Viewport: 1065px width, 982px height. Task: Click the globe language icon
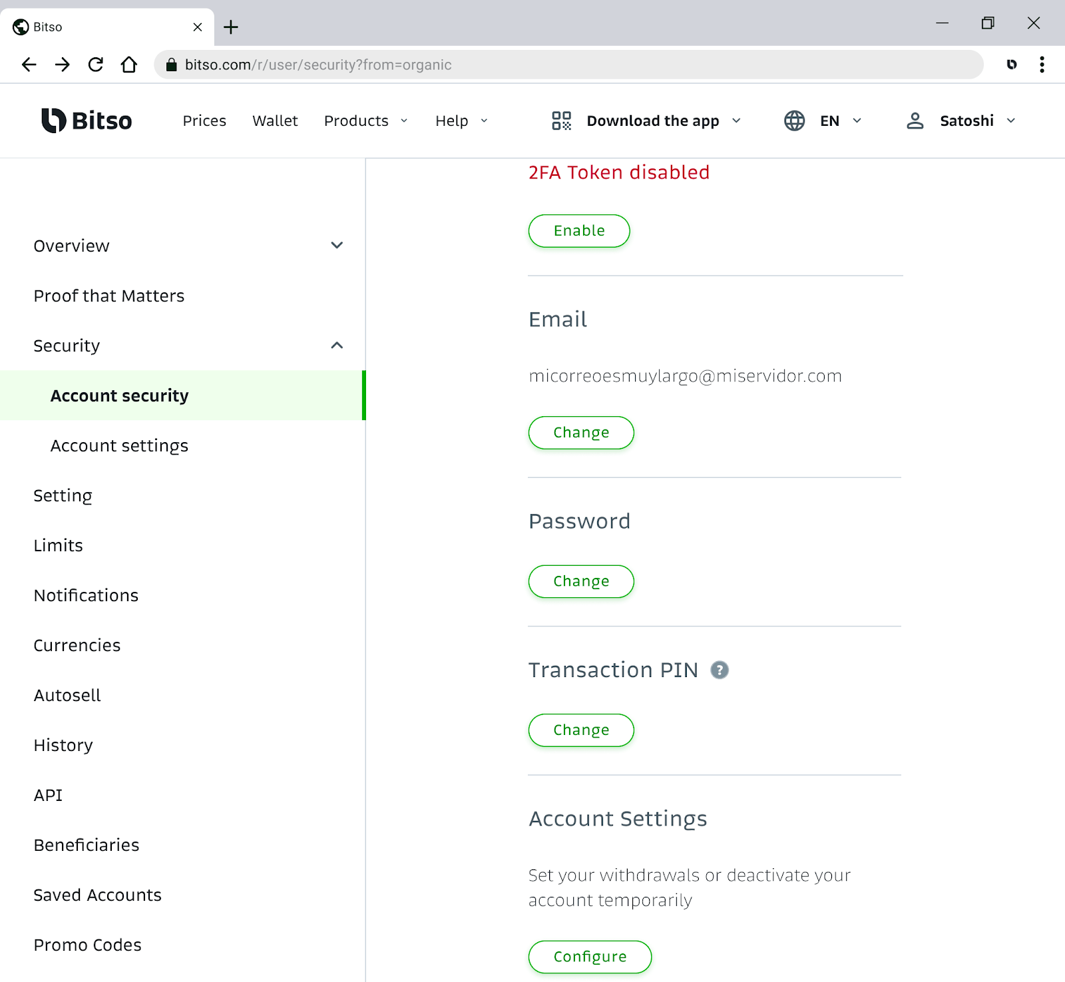point(794,121)
